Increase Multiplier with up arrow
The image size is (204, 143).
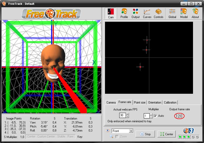click(x=151, y=114)
